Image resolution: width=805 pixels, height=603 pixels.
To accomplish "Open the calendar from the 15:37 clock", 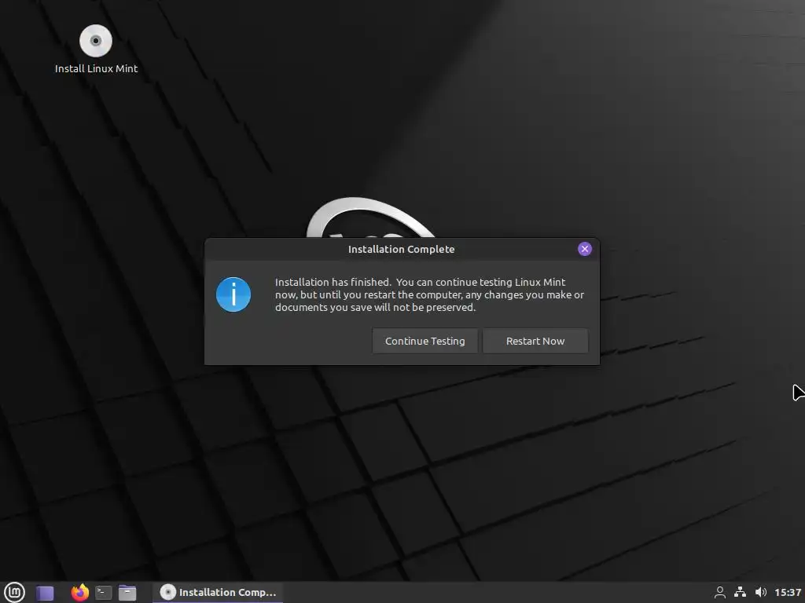I will pos(788,592).
